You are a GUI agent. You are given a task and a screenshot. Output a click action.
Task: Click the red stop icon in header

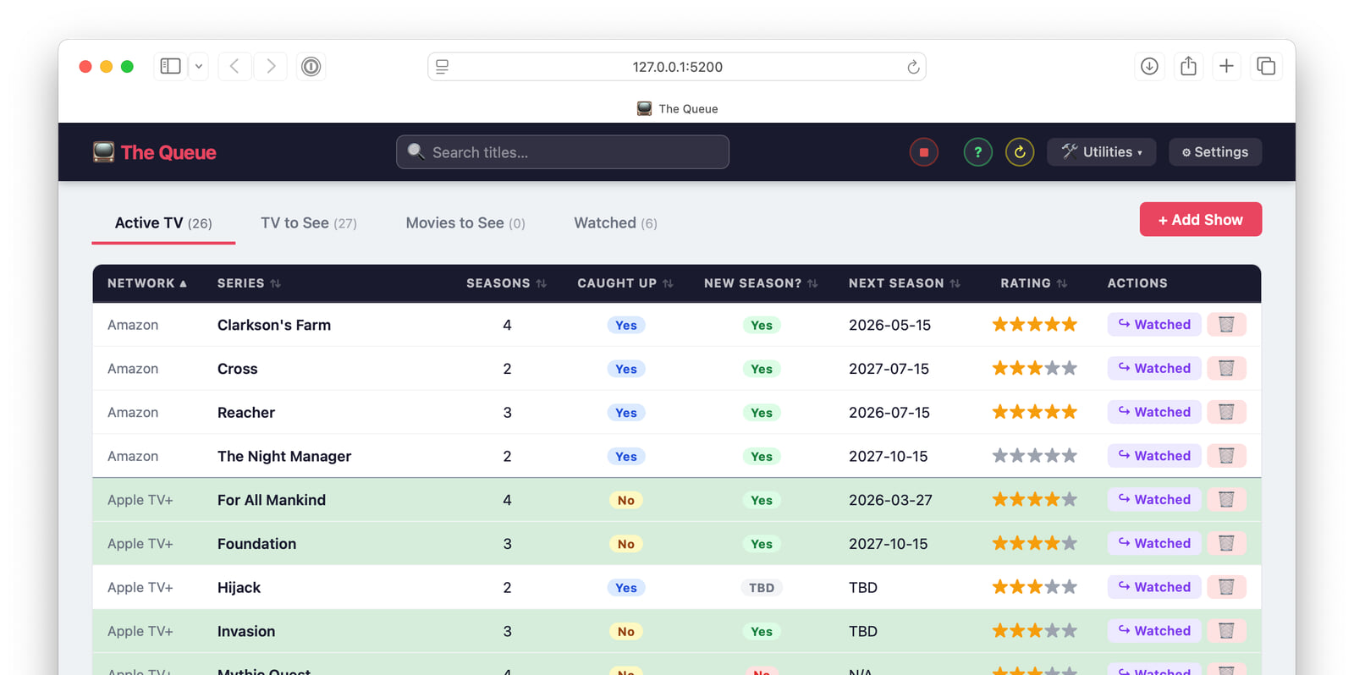coord(923,152)
